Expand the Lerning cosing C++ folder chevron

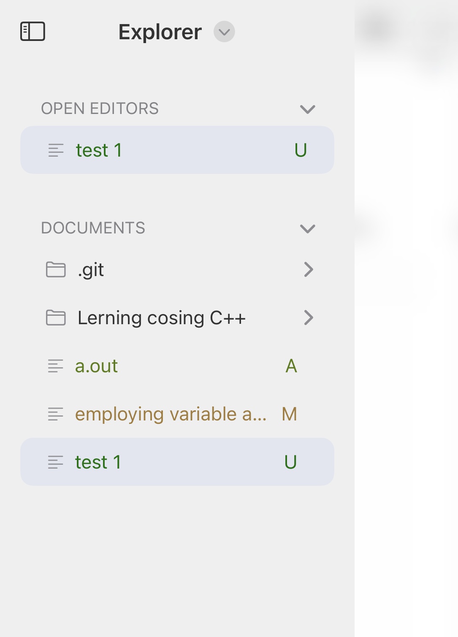[309, 317]
